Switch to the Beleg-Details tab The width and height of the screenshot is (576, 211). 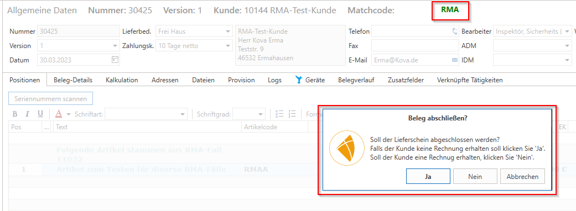[x=72, y=80]
